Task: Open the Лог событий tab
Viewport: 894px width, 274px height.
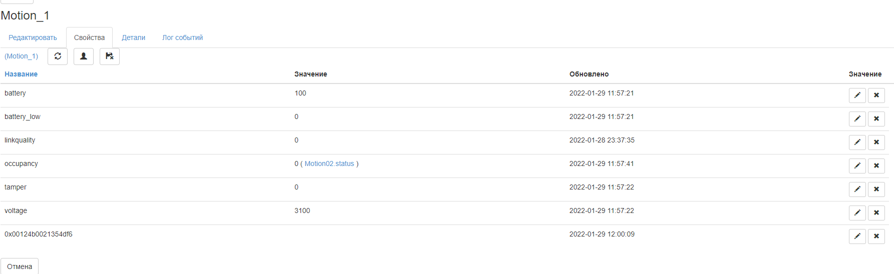Action: click(x=182, y=37)
